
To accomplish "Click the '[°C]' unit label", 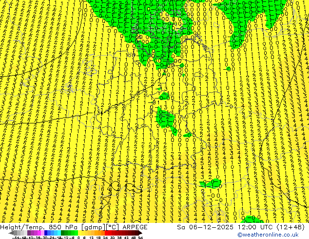I will 113,227.
